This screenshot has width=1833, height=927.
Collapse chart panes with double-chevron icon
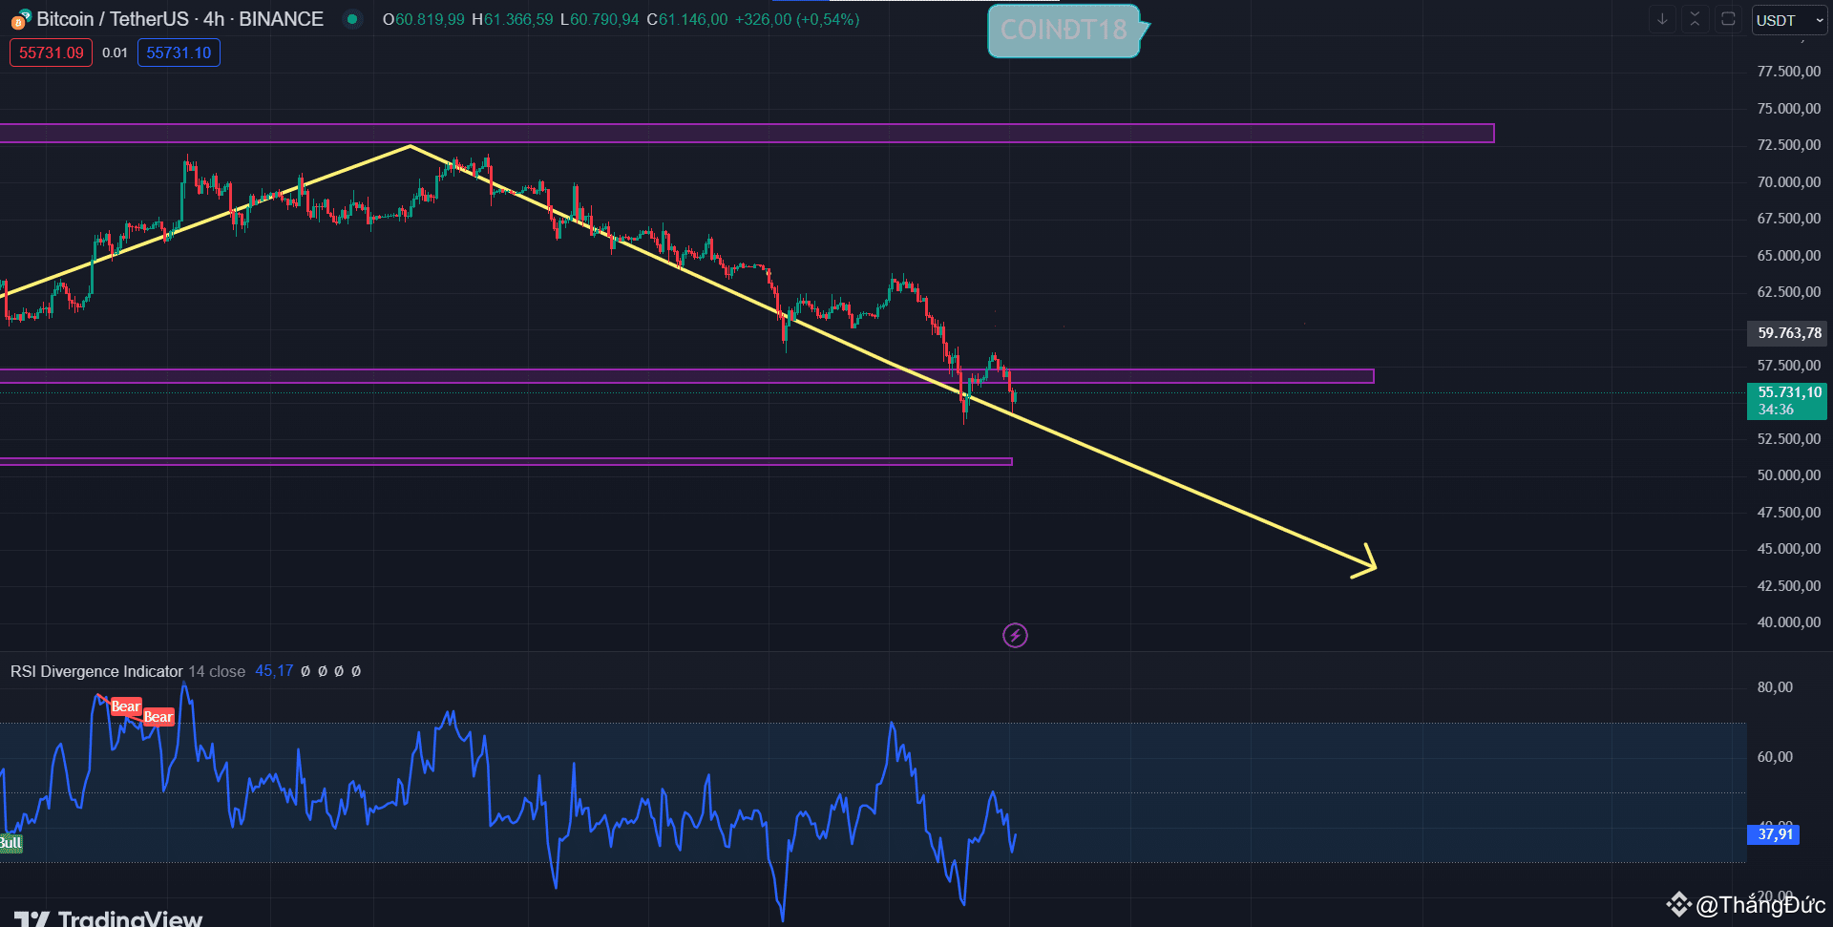click(x=1695, y=19)
